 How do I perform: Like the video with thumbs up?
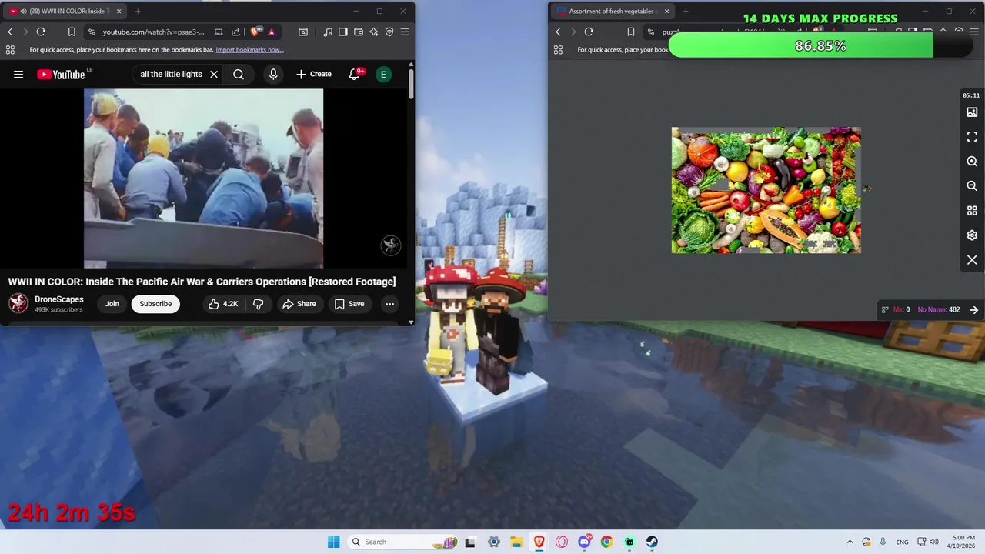click(x=223, y=304)
